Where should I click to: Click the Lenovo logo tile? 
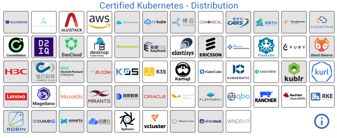(16, 97)
